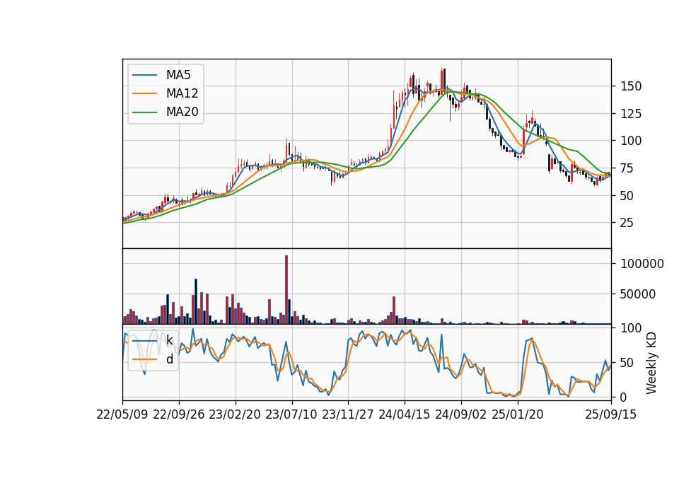Click the 24/04/15 date axis label
The height and width of the screenshot is (488, 679).
click(405, 414)
